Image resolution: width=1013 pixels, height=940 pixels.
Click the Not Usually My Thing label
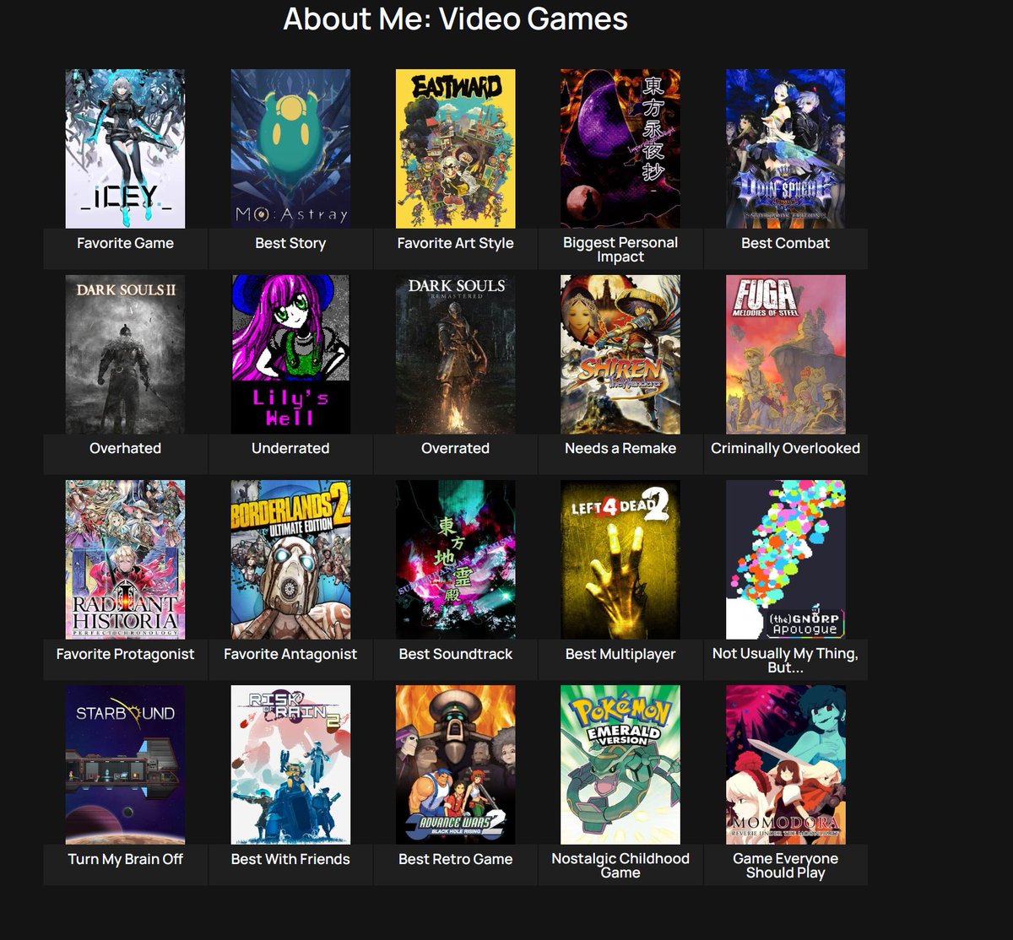click(x=785, y=660)
